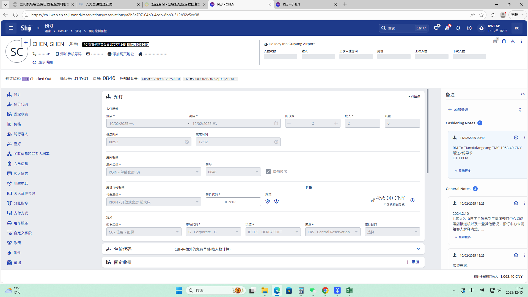Open 会员信息 in the left sidebar

(x=21, y=164)
